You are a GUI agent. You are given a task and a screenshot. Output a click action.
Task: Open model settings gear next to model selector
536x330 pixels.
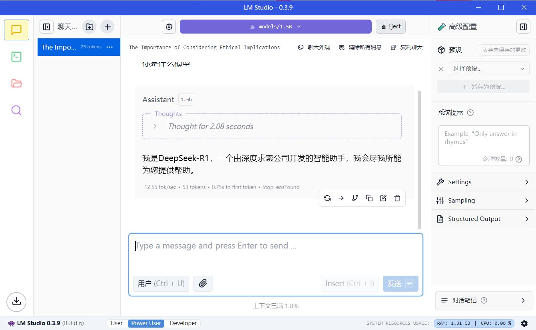click(x=169, y=27)
